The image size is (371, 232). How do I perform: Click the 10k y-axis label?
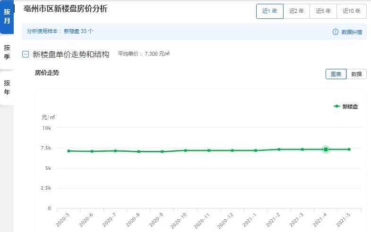[x=47, y=128]
